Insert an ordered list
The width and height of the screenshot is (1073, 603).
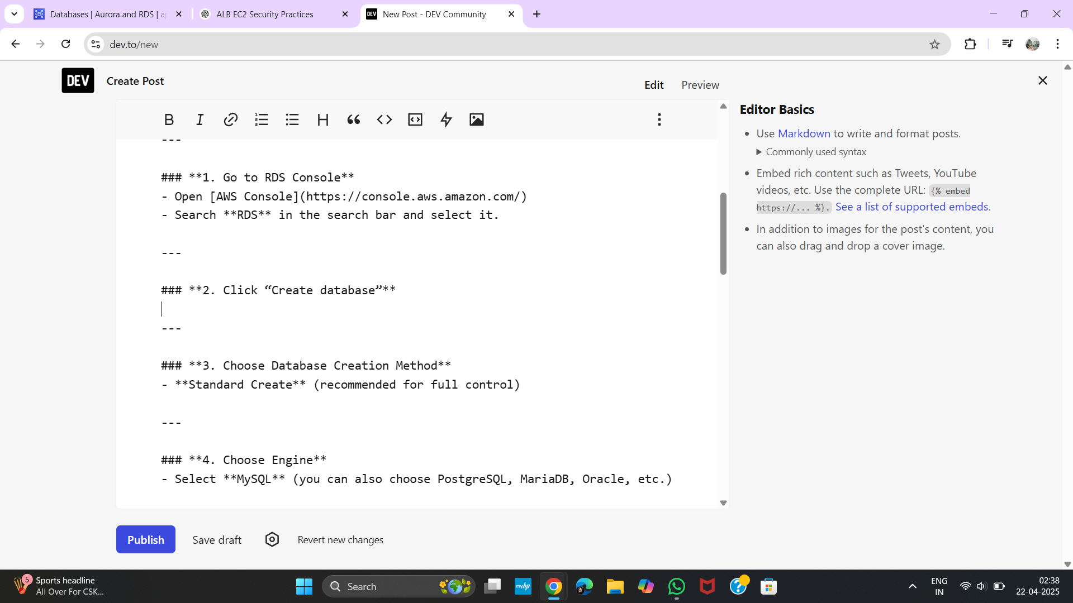(262, 119)
